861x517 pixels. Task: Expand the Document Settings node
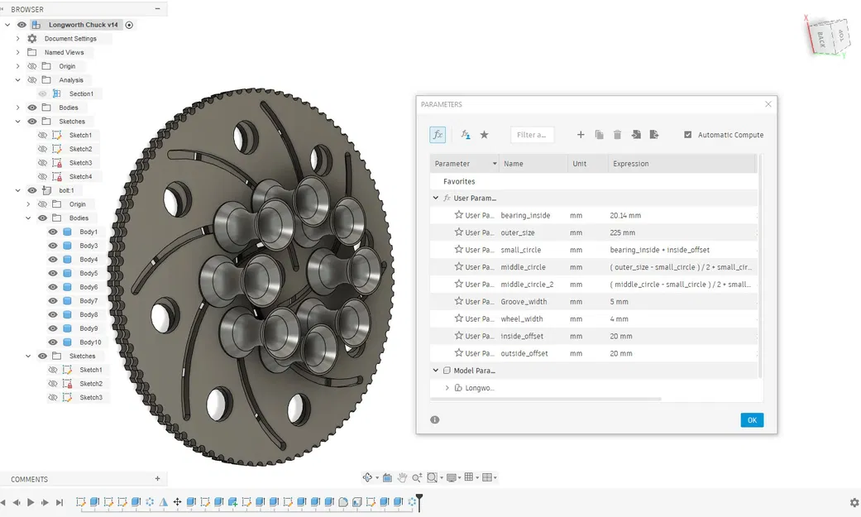point(17,38)
